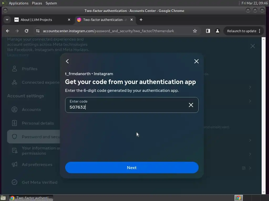Screen dimensions: 269x201
Task: Close the Two-factor authentication tab
Action: click(x=132, y=20)
